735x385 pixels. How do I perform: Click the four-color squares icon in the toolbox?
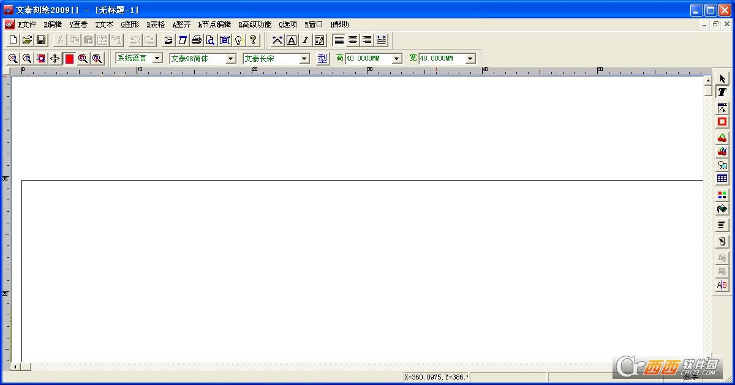click(722, 195)
